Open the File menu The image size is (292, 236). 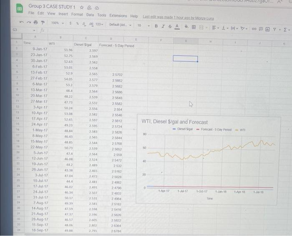pyautogui.click(x=31, y=13)
